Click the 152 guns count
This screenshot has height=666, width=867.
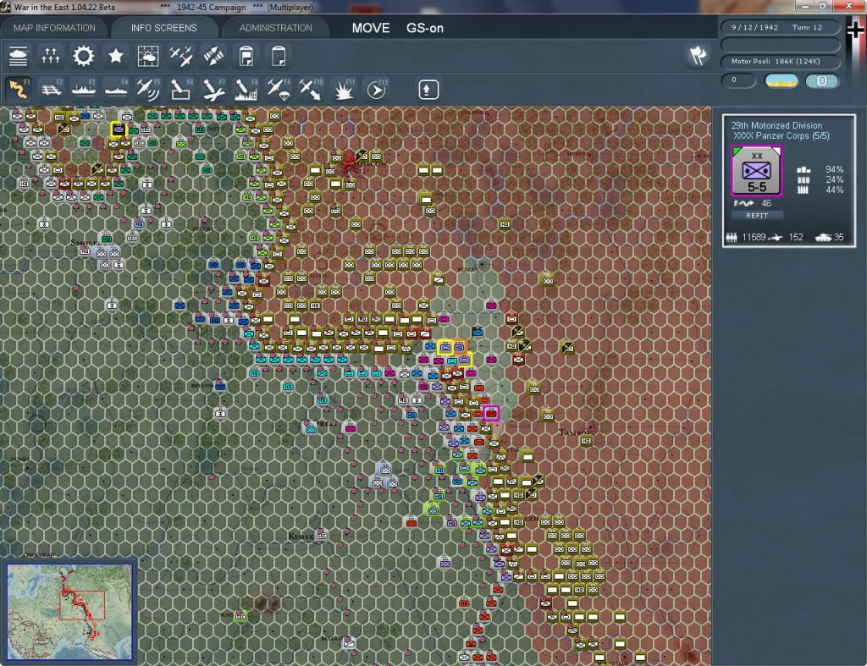click(796, 237)
